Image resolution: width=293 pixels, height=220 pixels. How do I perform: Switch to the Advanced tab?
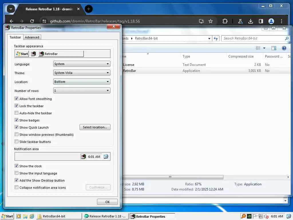tap(32, 37)
